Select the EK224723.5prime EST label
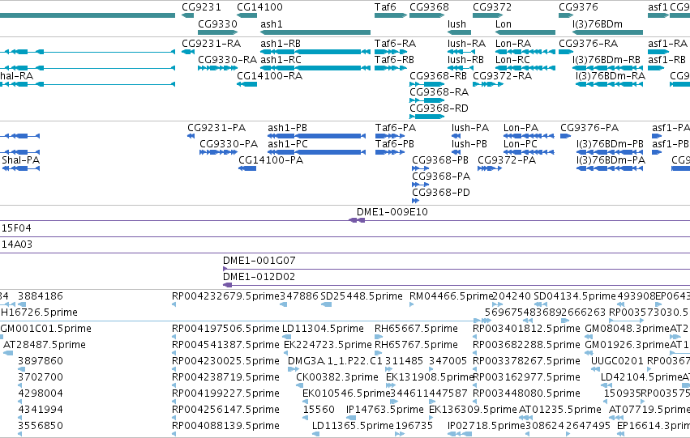The width and height of the screenshot is (690, 438). (x=328, y=346)
